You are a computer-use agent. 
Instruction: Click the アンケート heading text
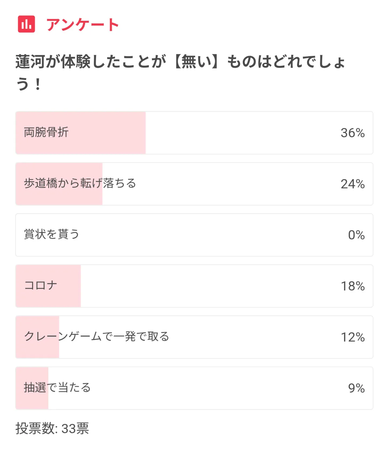[x=83, y=25]
